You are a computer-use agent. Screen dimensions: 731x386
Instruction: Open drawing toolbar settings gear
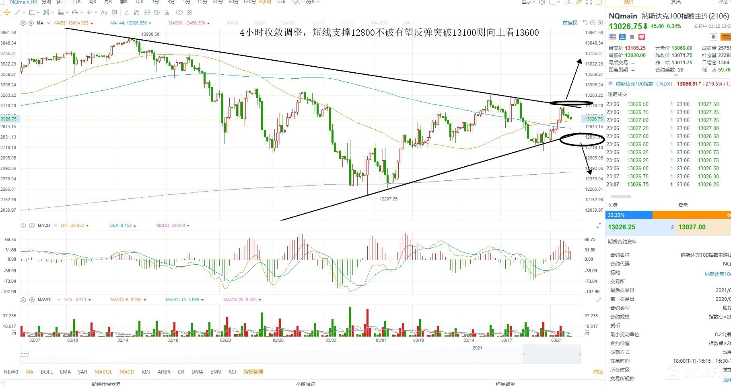(x=190, y=12)
